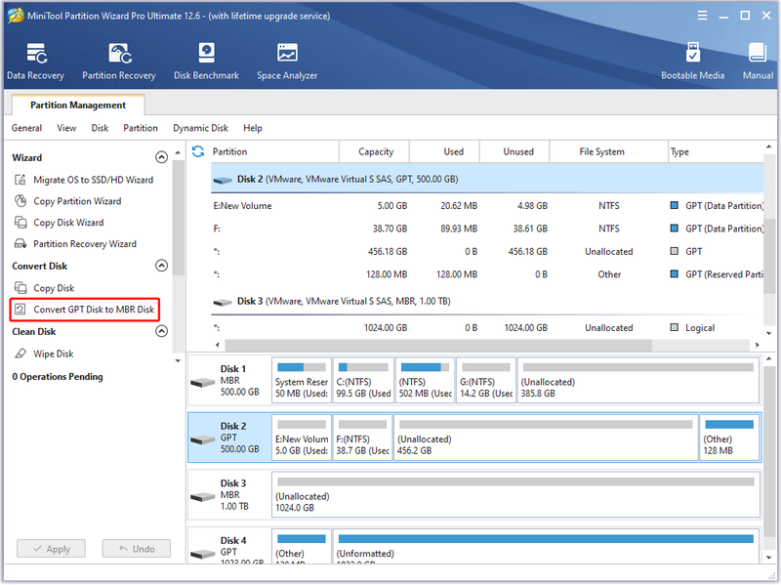Open the View menu
The image size is (781, 585).
point(66,128)
